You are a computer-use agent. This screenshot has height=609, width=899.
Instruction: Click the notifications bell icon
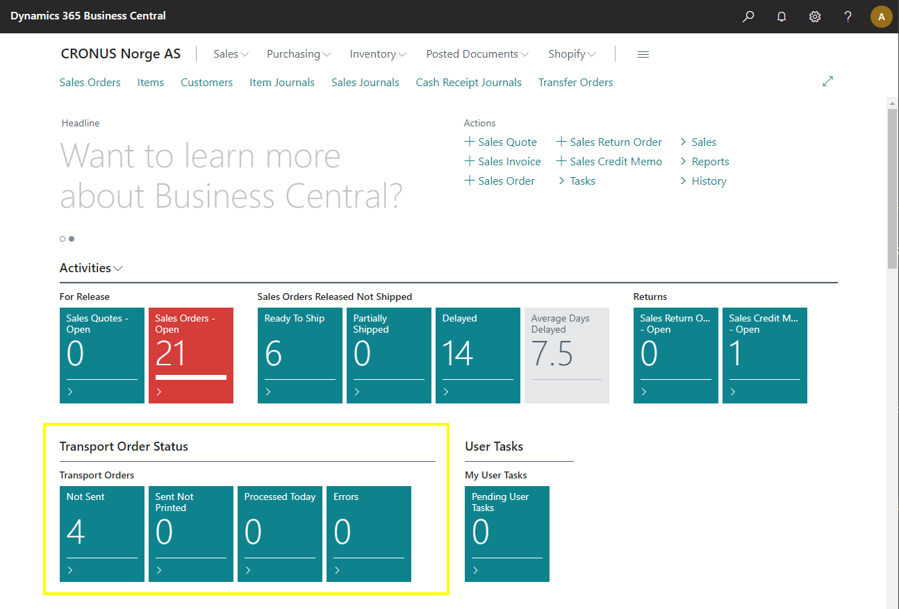782,17
